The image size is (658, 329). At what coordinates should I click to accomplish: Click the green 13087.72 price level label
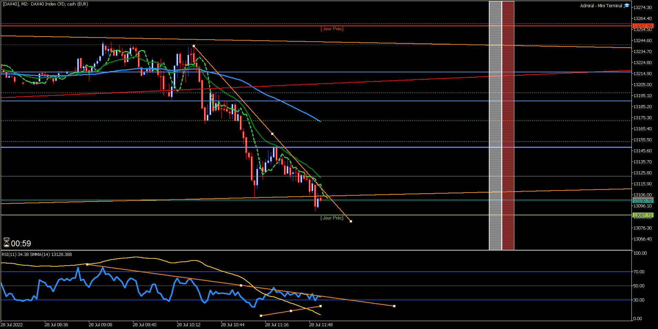(643, 215)
